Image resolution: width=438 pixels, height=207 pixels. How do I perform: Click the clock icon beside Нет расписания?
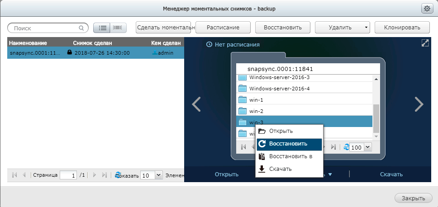(209, 44)
